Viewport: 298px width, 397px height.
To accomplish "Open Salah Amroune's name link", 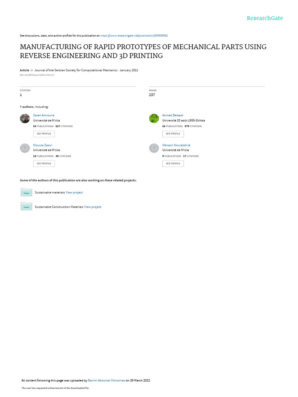I will tap(43, 115).
